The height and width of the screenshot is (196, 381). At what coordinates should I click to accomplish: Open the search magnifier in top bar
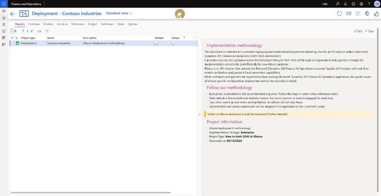click(337, 4)
